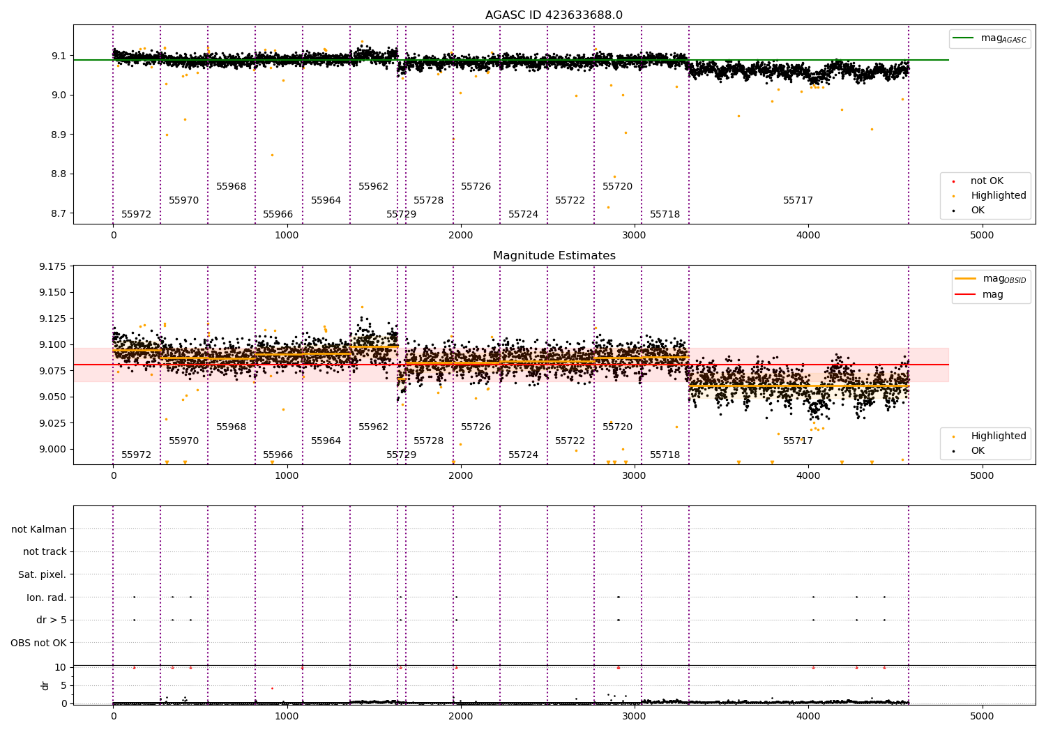Click OBSID label 55726 in the top plot
The width and height of the screenshot is (1046, 732).
(476, 187)
